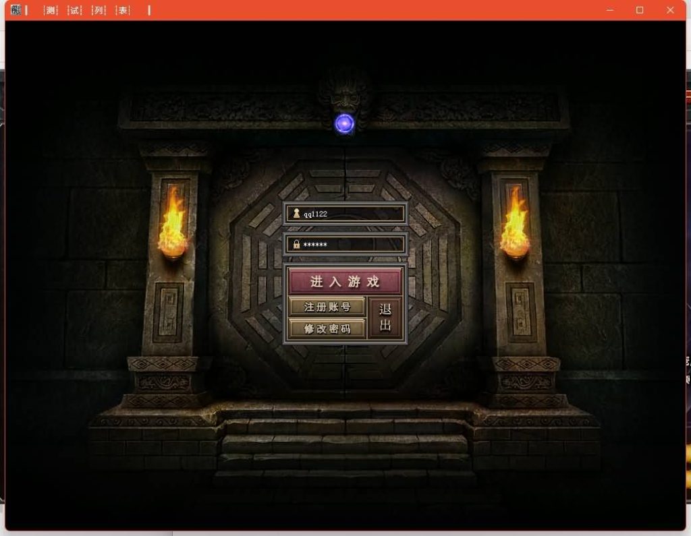Click the 测试列表 window title text

click(x=87, y=10)
